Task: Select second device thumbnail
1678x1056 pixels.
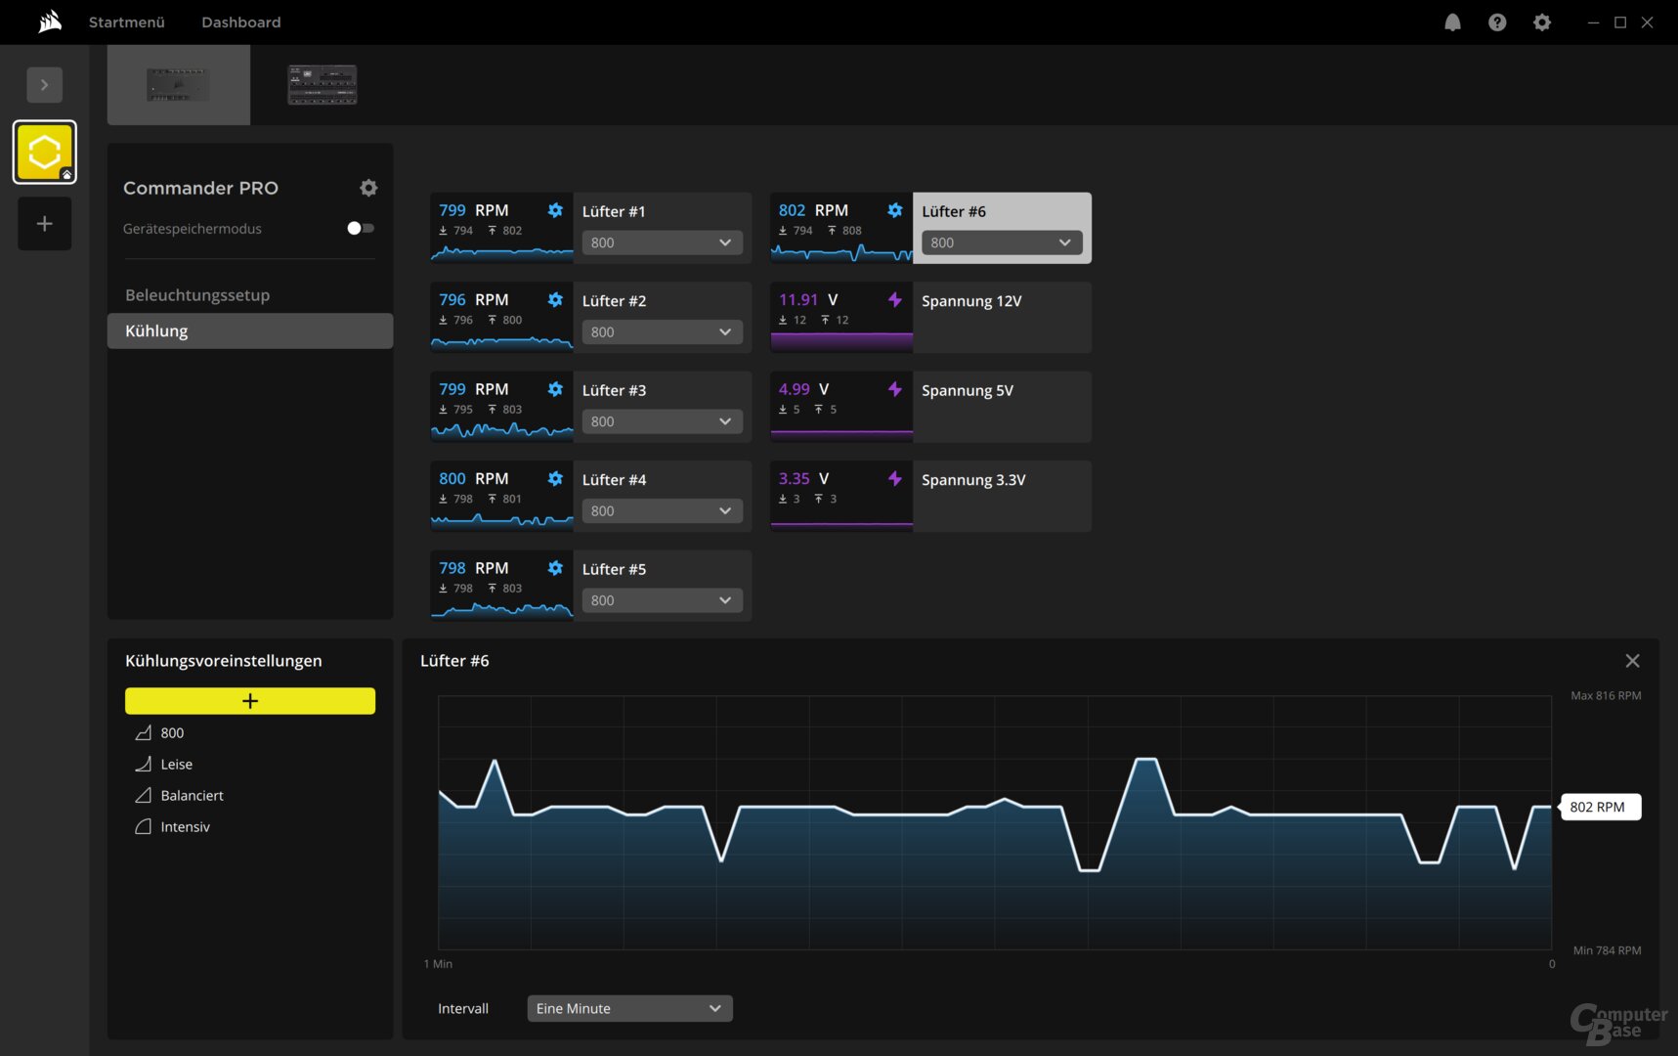Action: 323,85
